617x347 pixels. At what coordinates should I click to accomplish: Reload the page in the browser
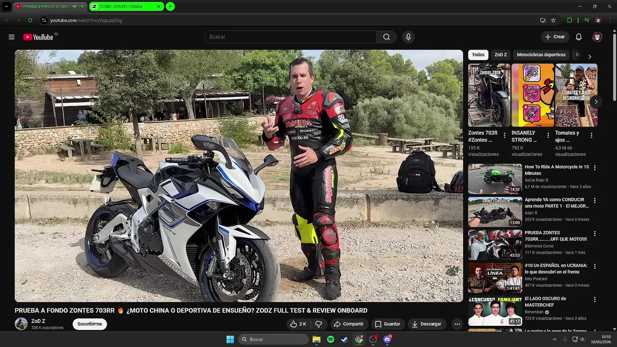click(x=30, y=20)
